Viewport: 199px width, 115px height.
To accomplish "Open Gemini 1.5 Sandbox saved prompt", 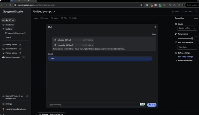I will 16,33.
